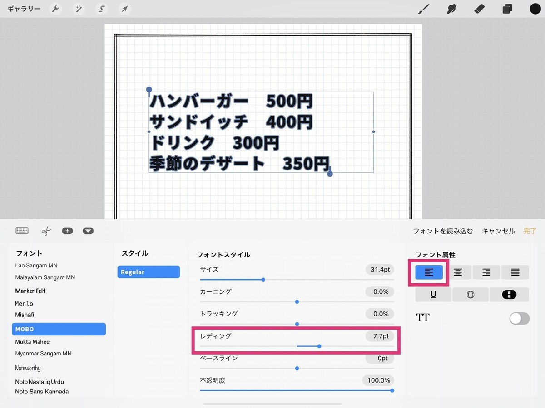Show the keyboard via keyboard icon
Viewport: 545px width, 408px height.
[x=22, y=231]
